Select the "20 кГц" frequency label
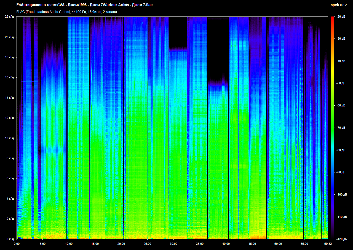Viewport: 353px width, 250px height. [x=9, y=37]
